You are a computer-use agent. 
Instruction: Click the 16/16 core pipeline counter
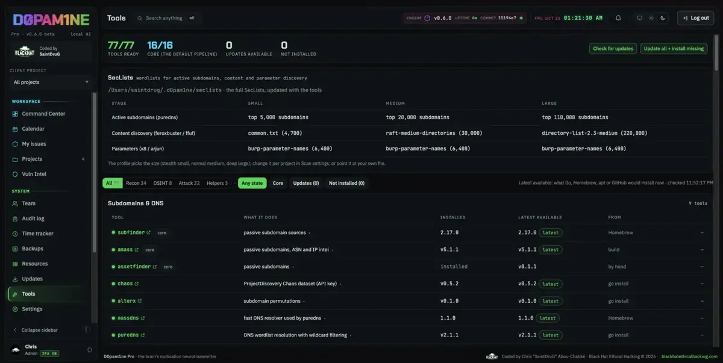[160, 45]
